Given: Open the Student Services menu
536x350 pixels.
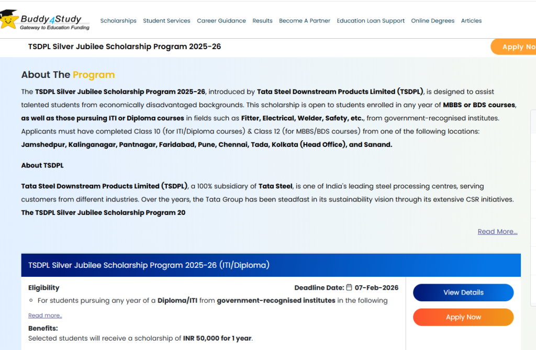Looking at the screenshot, I should click(166, 21).
